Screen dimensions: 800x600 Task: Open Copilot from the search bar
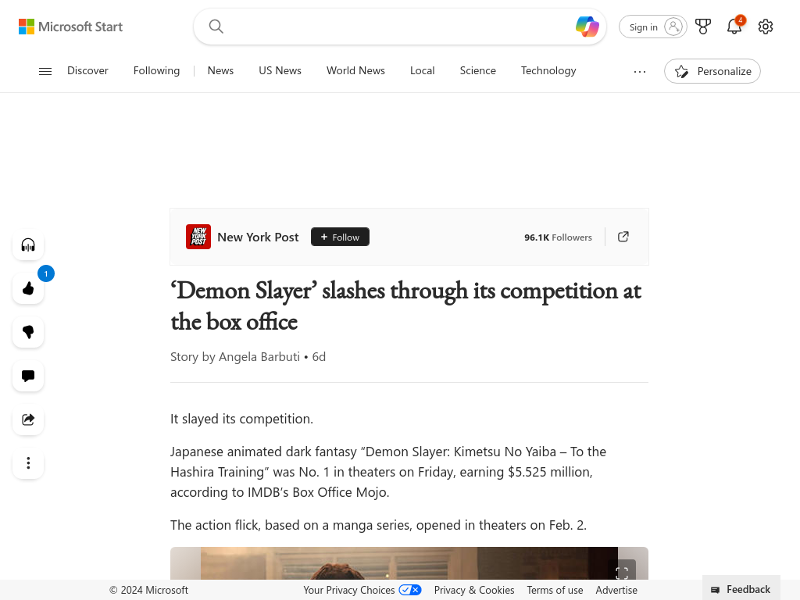[x=587, y=27]
